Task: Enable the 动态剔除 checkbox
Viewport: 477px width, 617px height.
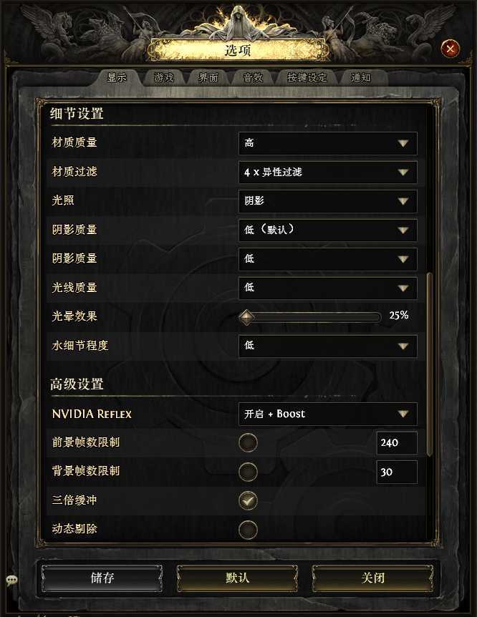Action: pyautogui.click(x=248, y=530)
